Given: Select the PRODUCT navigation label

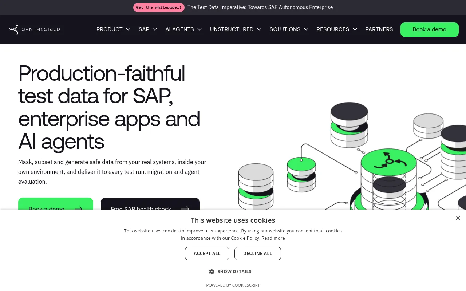Looking at the screenshot, I should pyautogui.click(x=109, y=29).
